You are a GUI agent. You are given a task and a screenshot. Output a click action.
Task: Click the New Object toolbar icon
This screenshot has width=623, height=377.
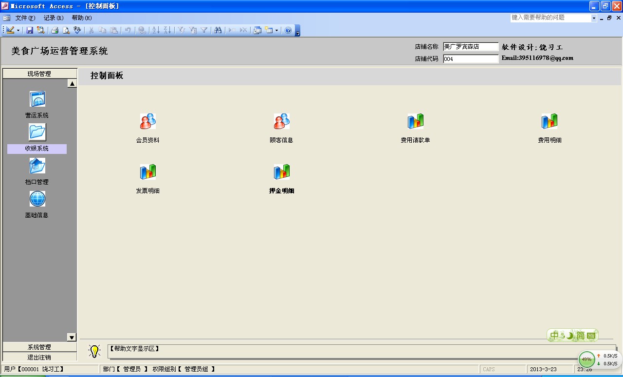268,30
